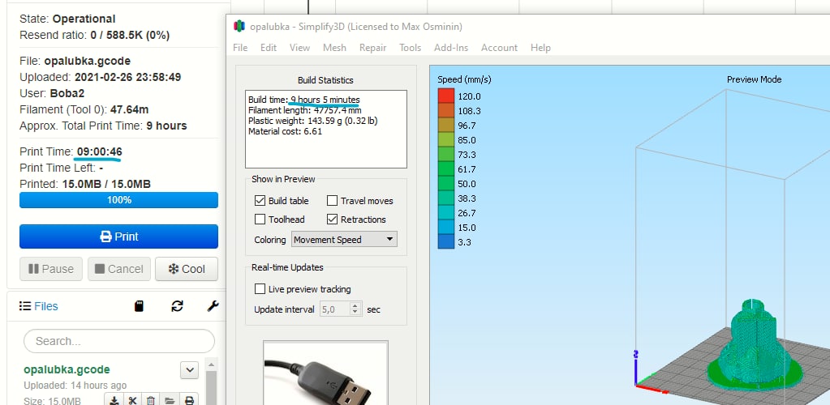The width and height of the screenshot is (830, 405).
Task: Load opalubka.gcode with the folder icon
Action: tap(170, 401)
